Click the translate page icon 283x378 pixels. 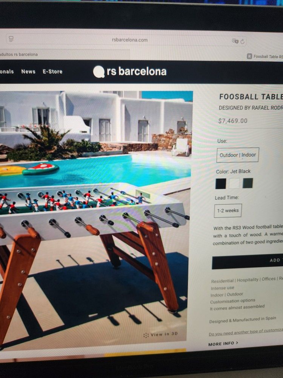[x=235, y=41]
